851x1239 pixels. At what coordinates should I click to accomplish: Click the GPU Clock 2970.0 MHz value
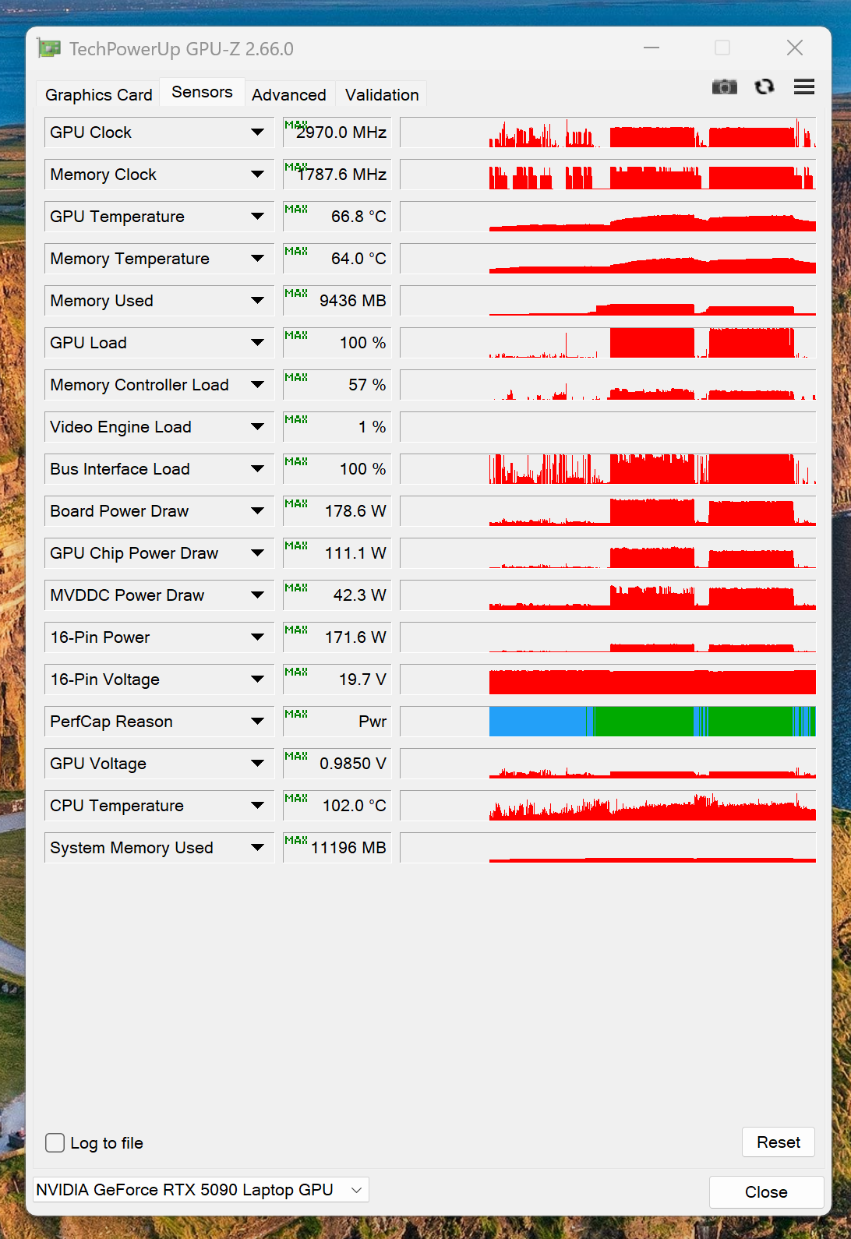coord(337,132)
